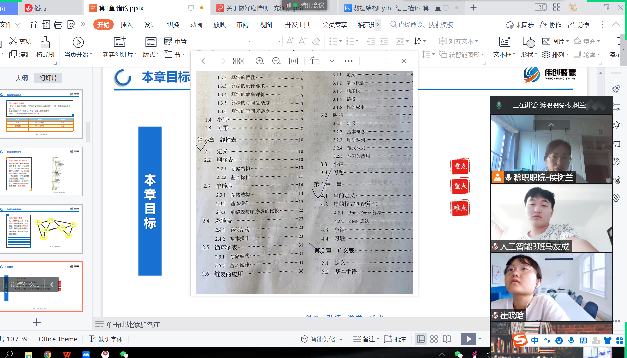
Task: Click the thumbnail grid icon in image viewer
Action: click(x=238, y=61)
